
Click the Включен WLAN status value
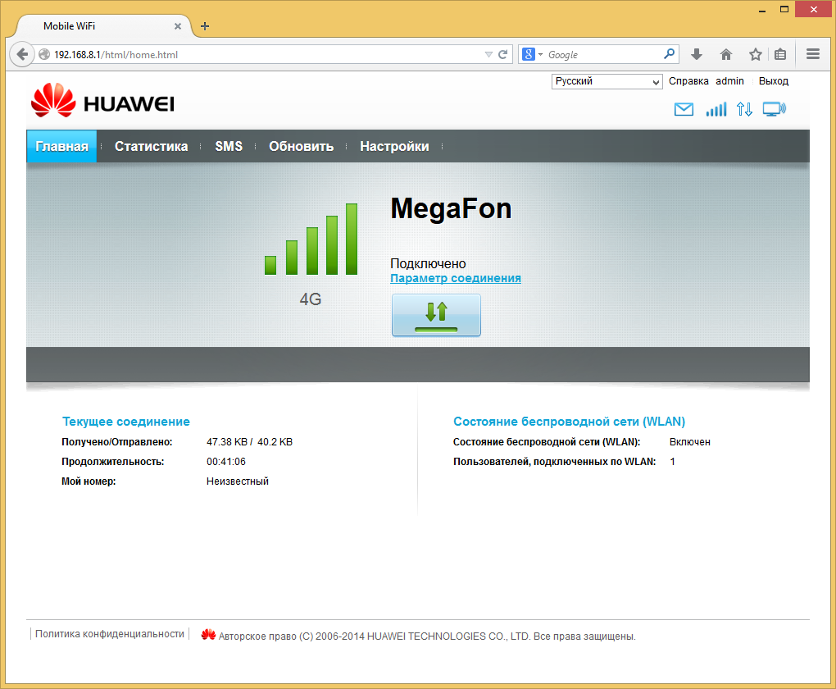click(x=690, y=442)
